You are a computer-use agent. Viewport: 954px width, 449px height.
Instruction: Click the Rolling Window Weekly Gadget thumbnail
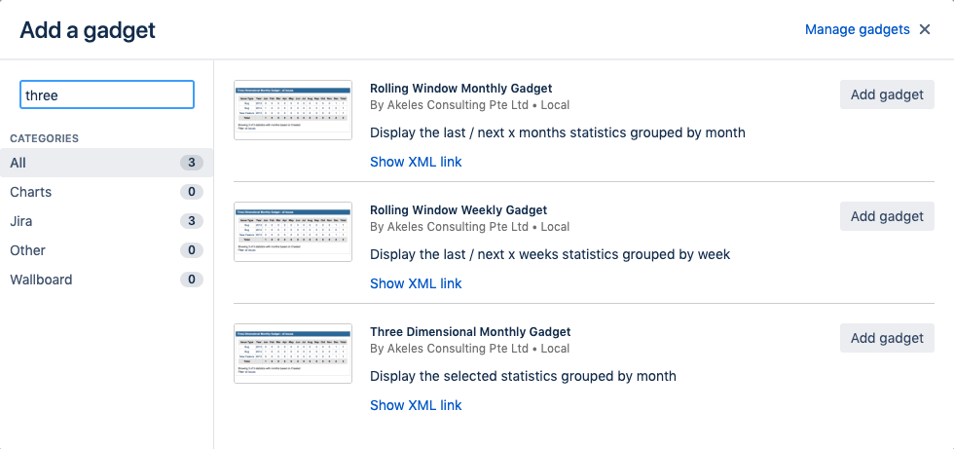pyautogui.click(x=293, y=232)
